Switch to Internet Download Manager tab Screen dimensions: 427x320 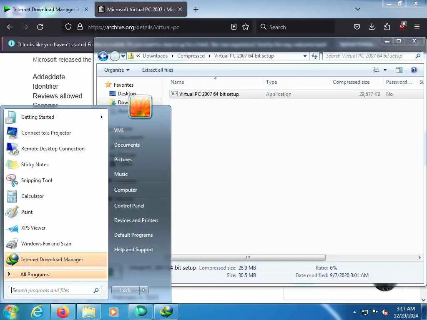coord(46,9)
